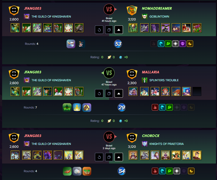Image resolution: width=217 pixels, height=180 pixels.
Task: Click the horned helmet ruleset icon
Action: [x=71, y=44]
